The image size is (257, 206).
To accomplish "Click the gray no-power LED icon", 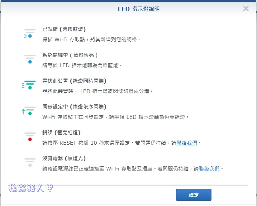I will (30, 163).
